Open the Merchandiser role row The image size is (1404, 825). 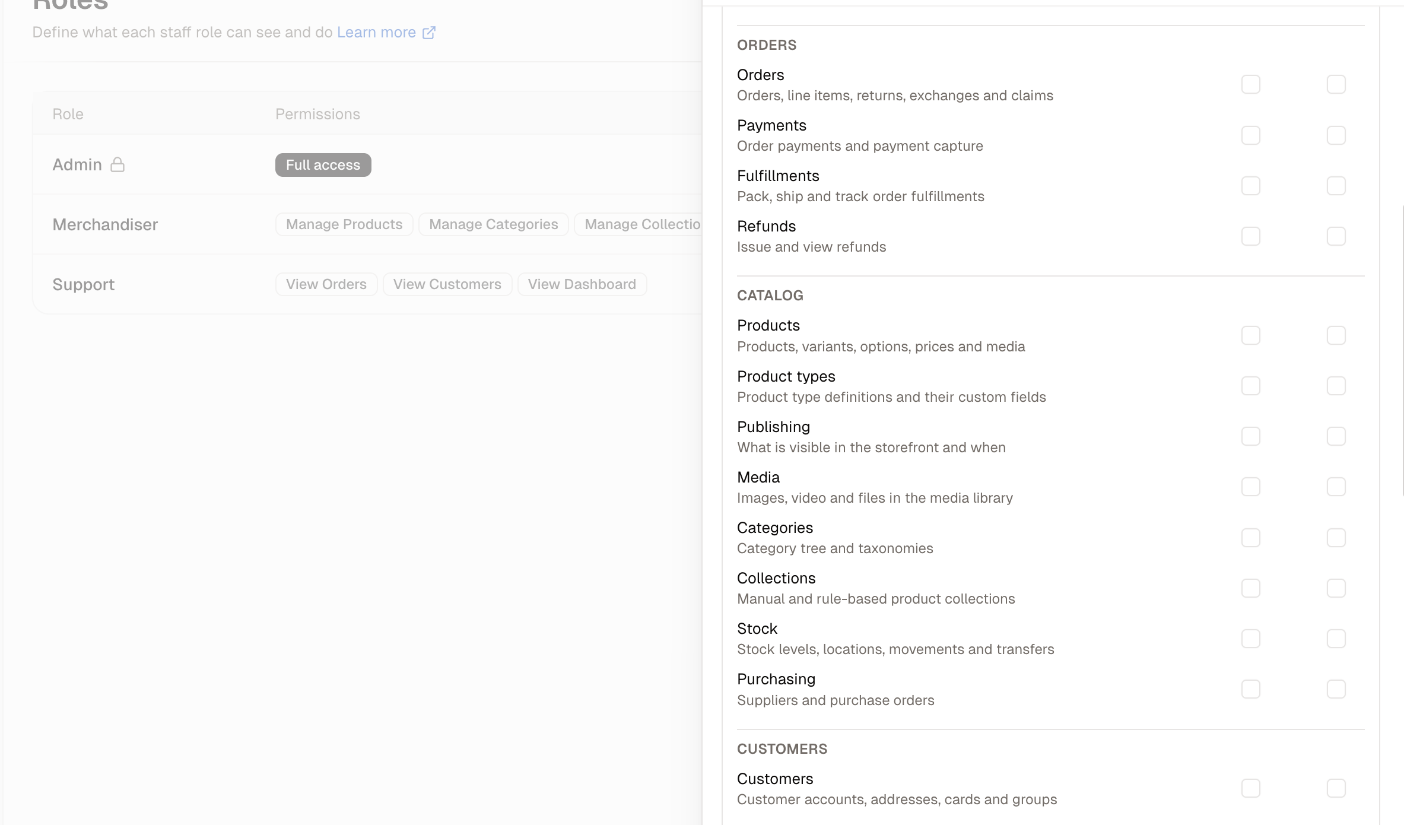click(x=368, y=224)
